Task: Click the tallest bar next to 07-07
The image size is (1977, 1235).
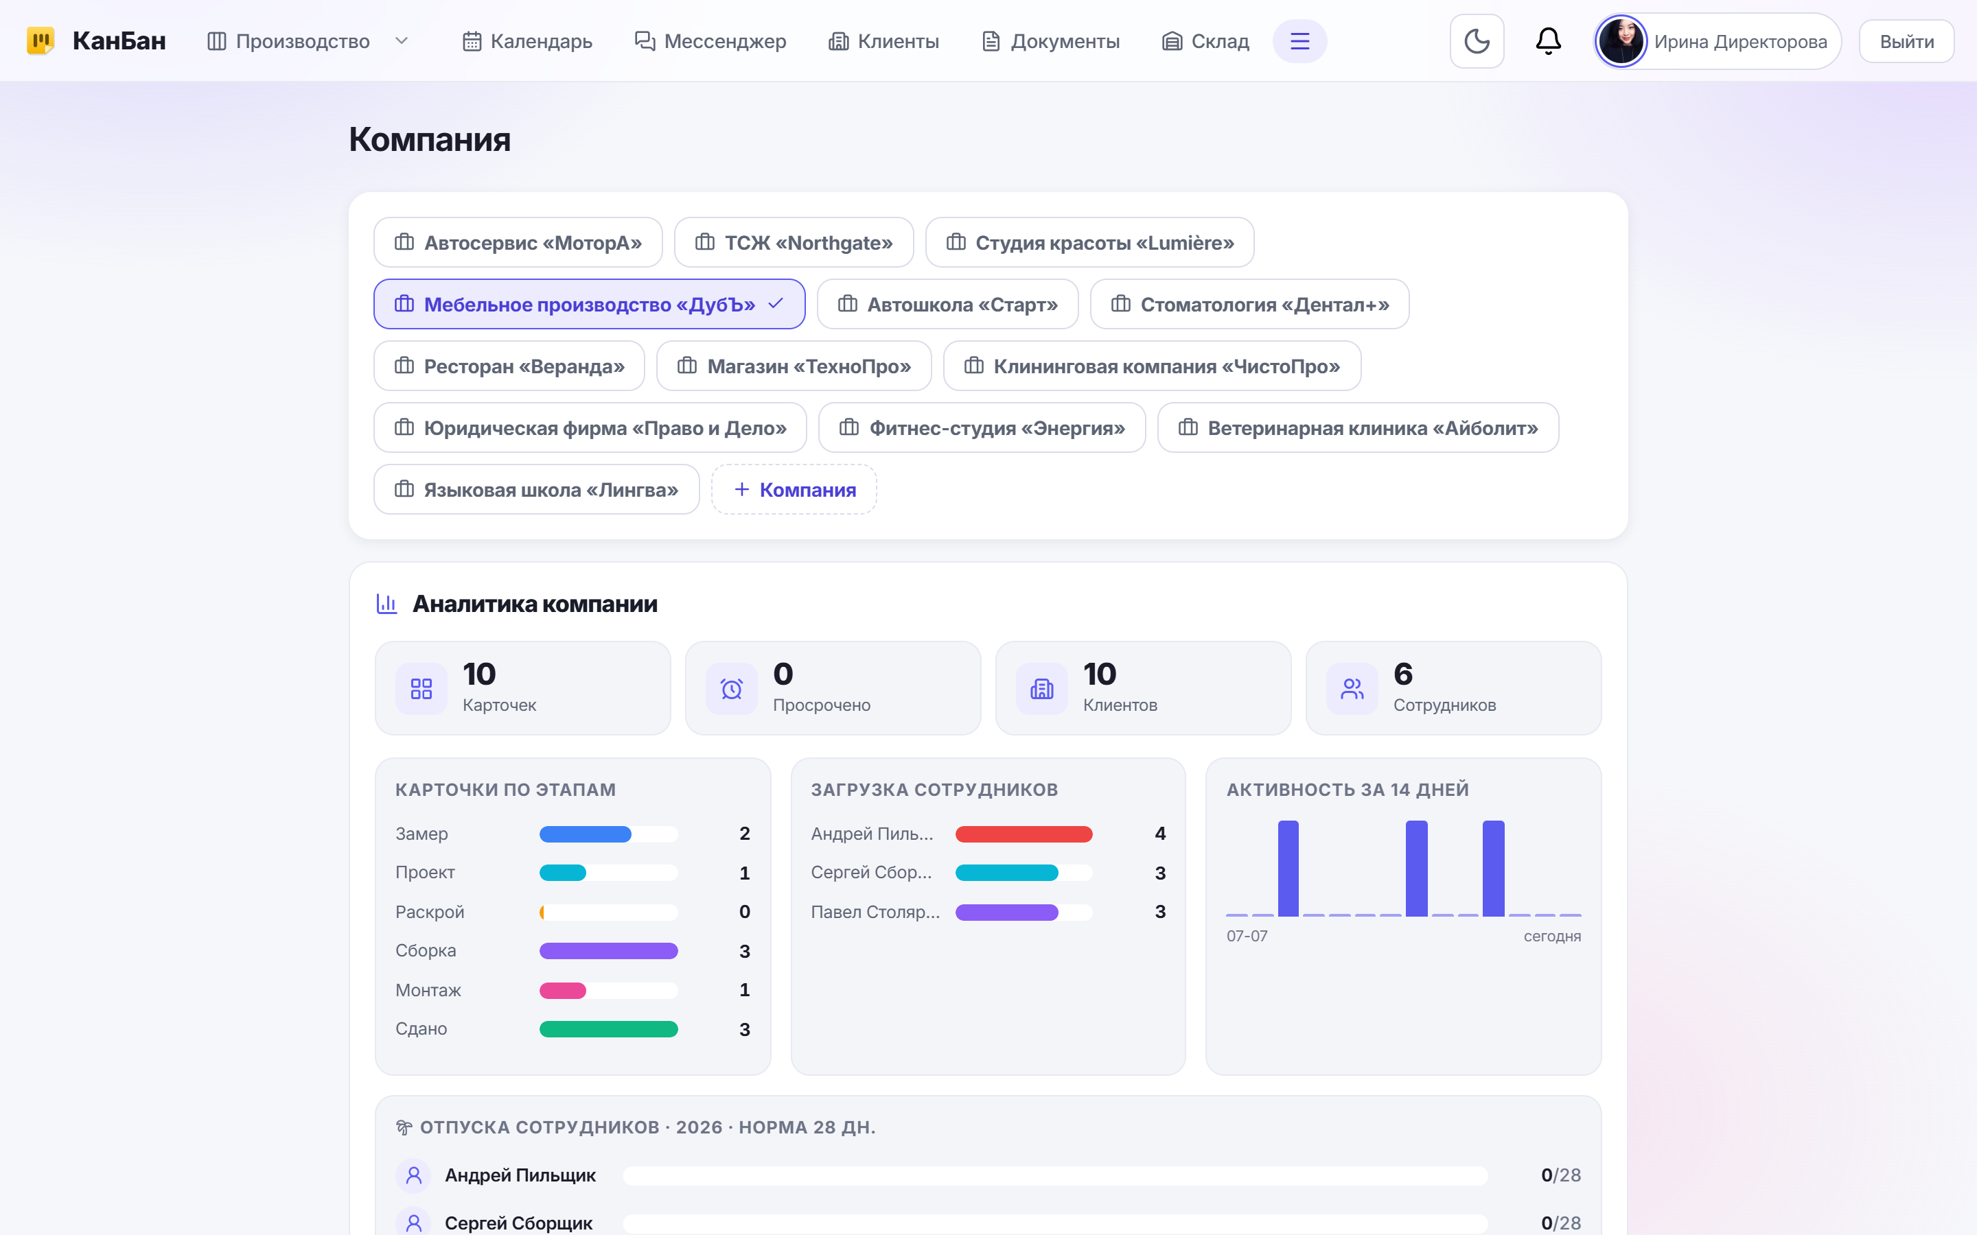Action: click(x=1288, y=868)
